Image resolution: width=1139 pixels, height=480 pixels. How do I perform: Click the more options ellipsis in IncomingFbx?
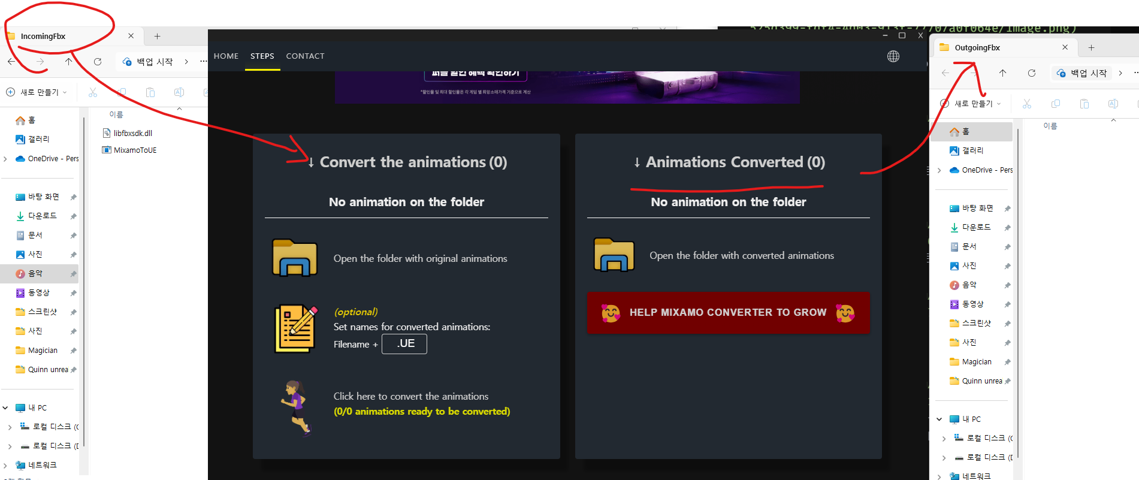coord(203,61)
